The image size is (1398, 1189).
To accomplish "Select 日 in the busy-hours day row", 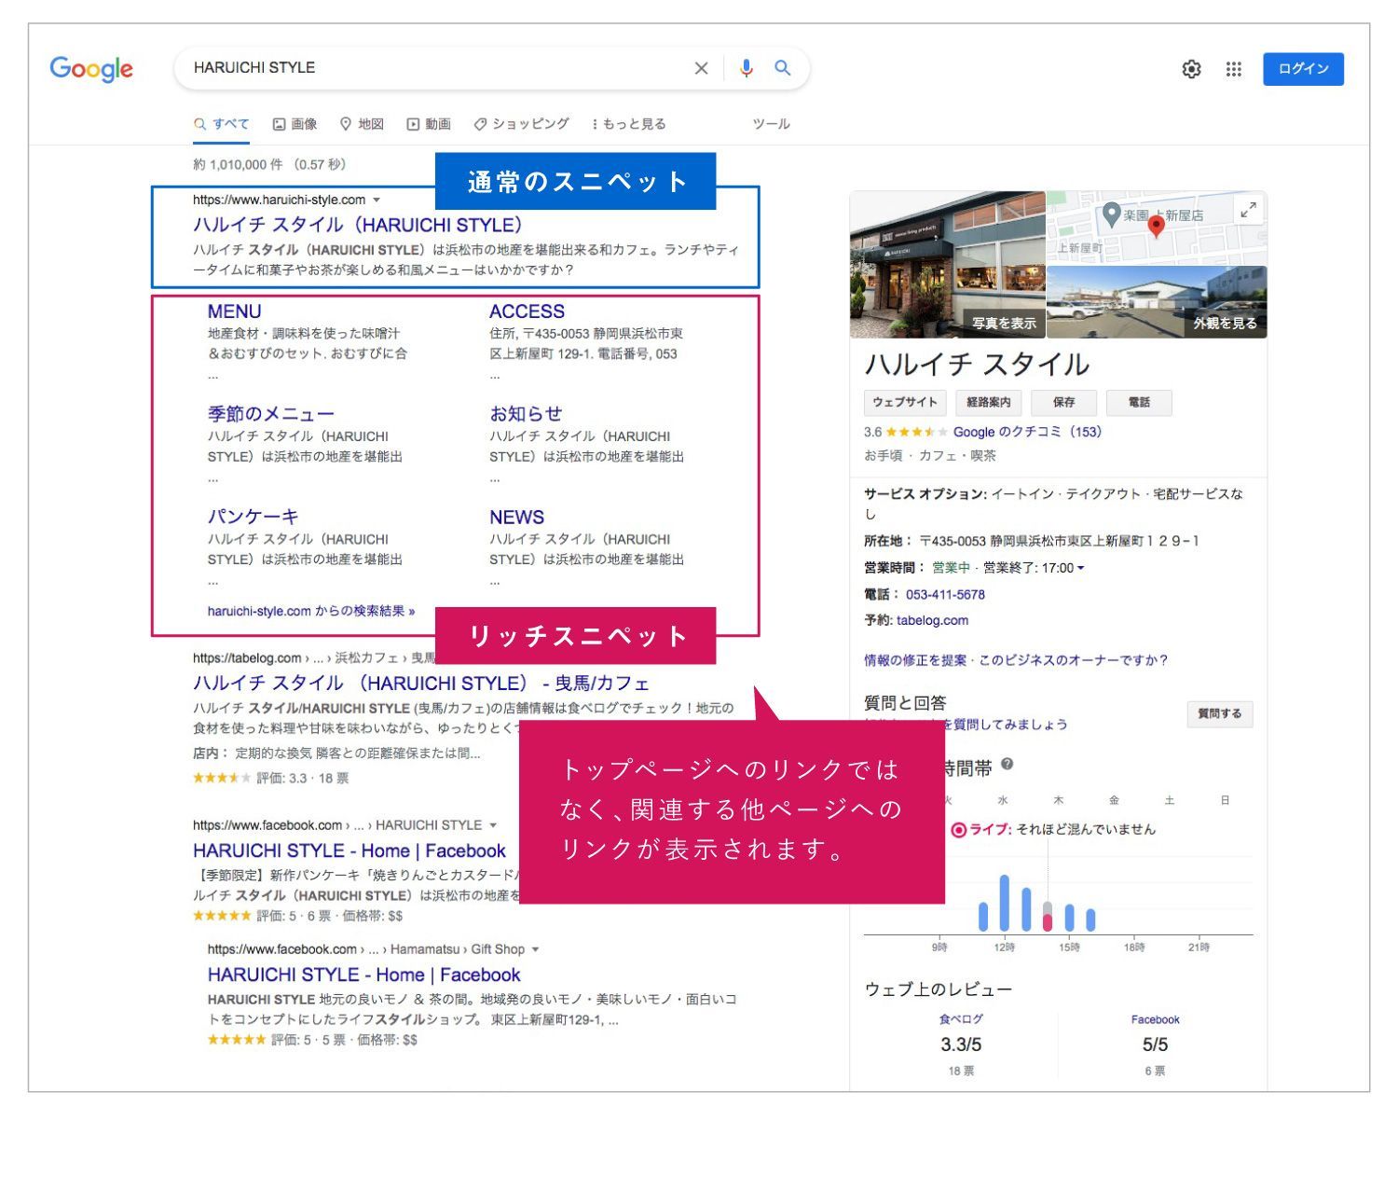I will pos(1225,800).
